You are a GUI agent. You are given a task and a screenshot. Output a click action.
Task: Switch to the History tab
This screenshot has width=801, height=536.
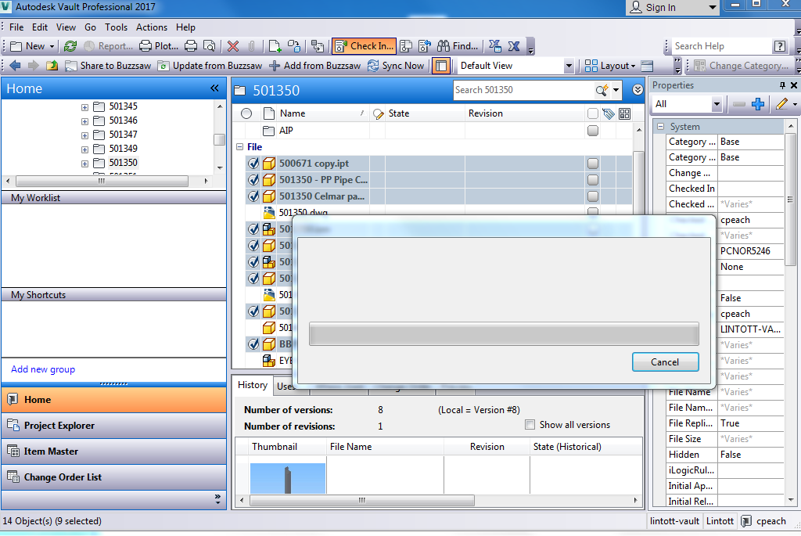click(252, 385)
